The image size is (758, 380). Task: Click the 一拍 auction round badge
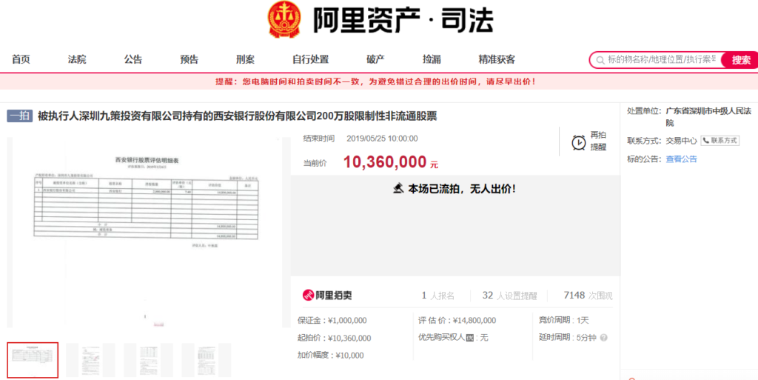(x=19, y=116)
